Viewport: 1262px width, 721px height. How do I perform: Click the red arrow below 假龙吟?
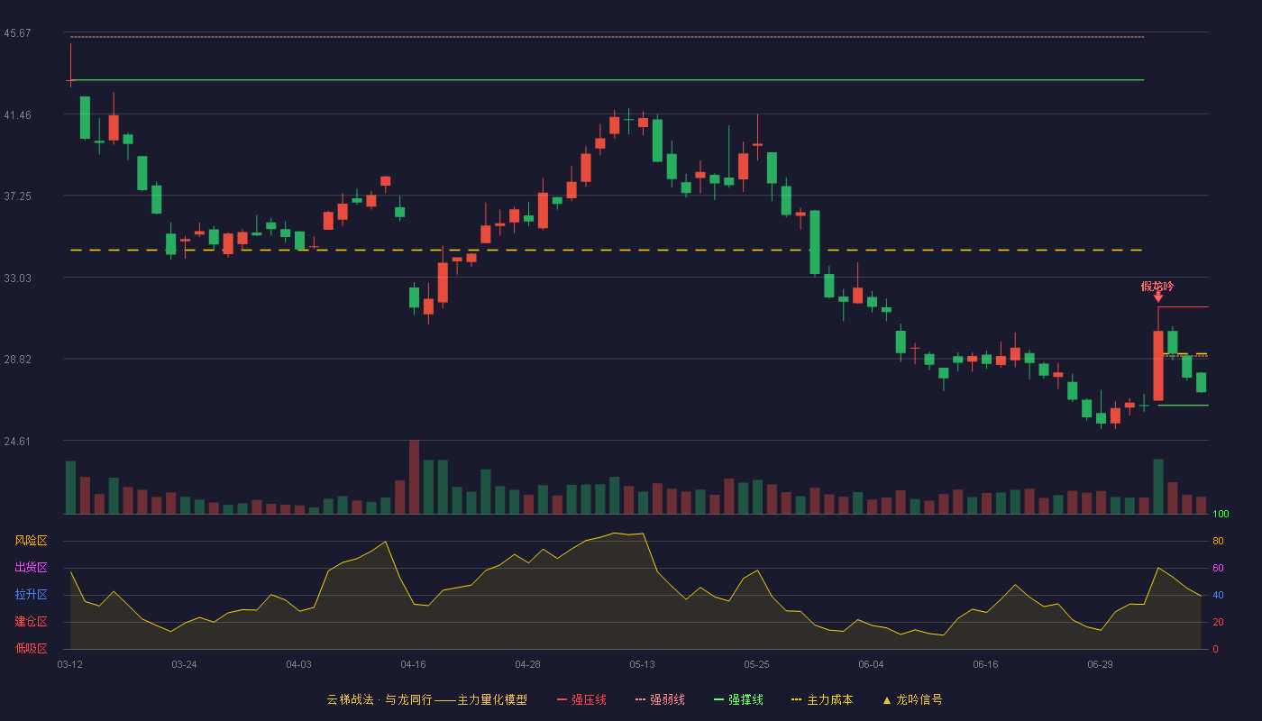coord(1158,297)
